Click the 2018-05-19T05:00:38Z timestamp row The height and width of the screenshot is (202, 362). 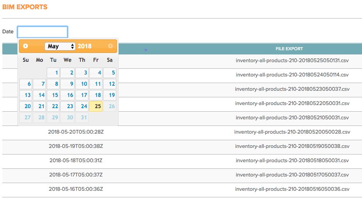tap(76, 146)
